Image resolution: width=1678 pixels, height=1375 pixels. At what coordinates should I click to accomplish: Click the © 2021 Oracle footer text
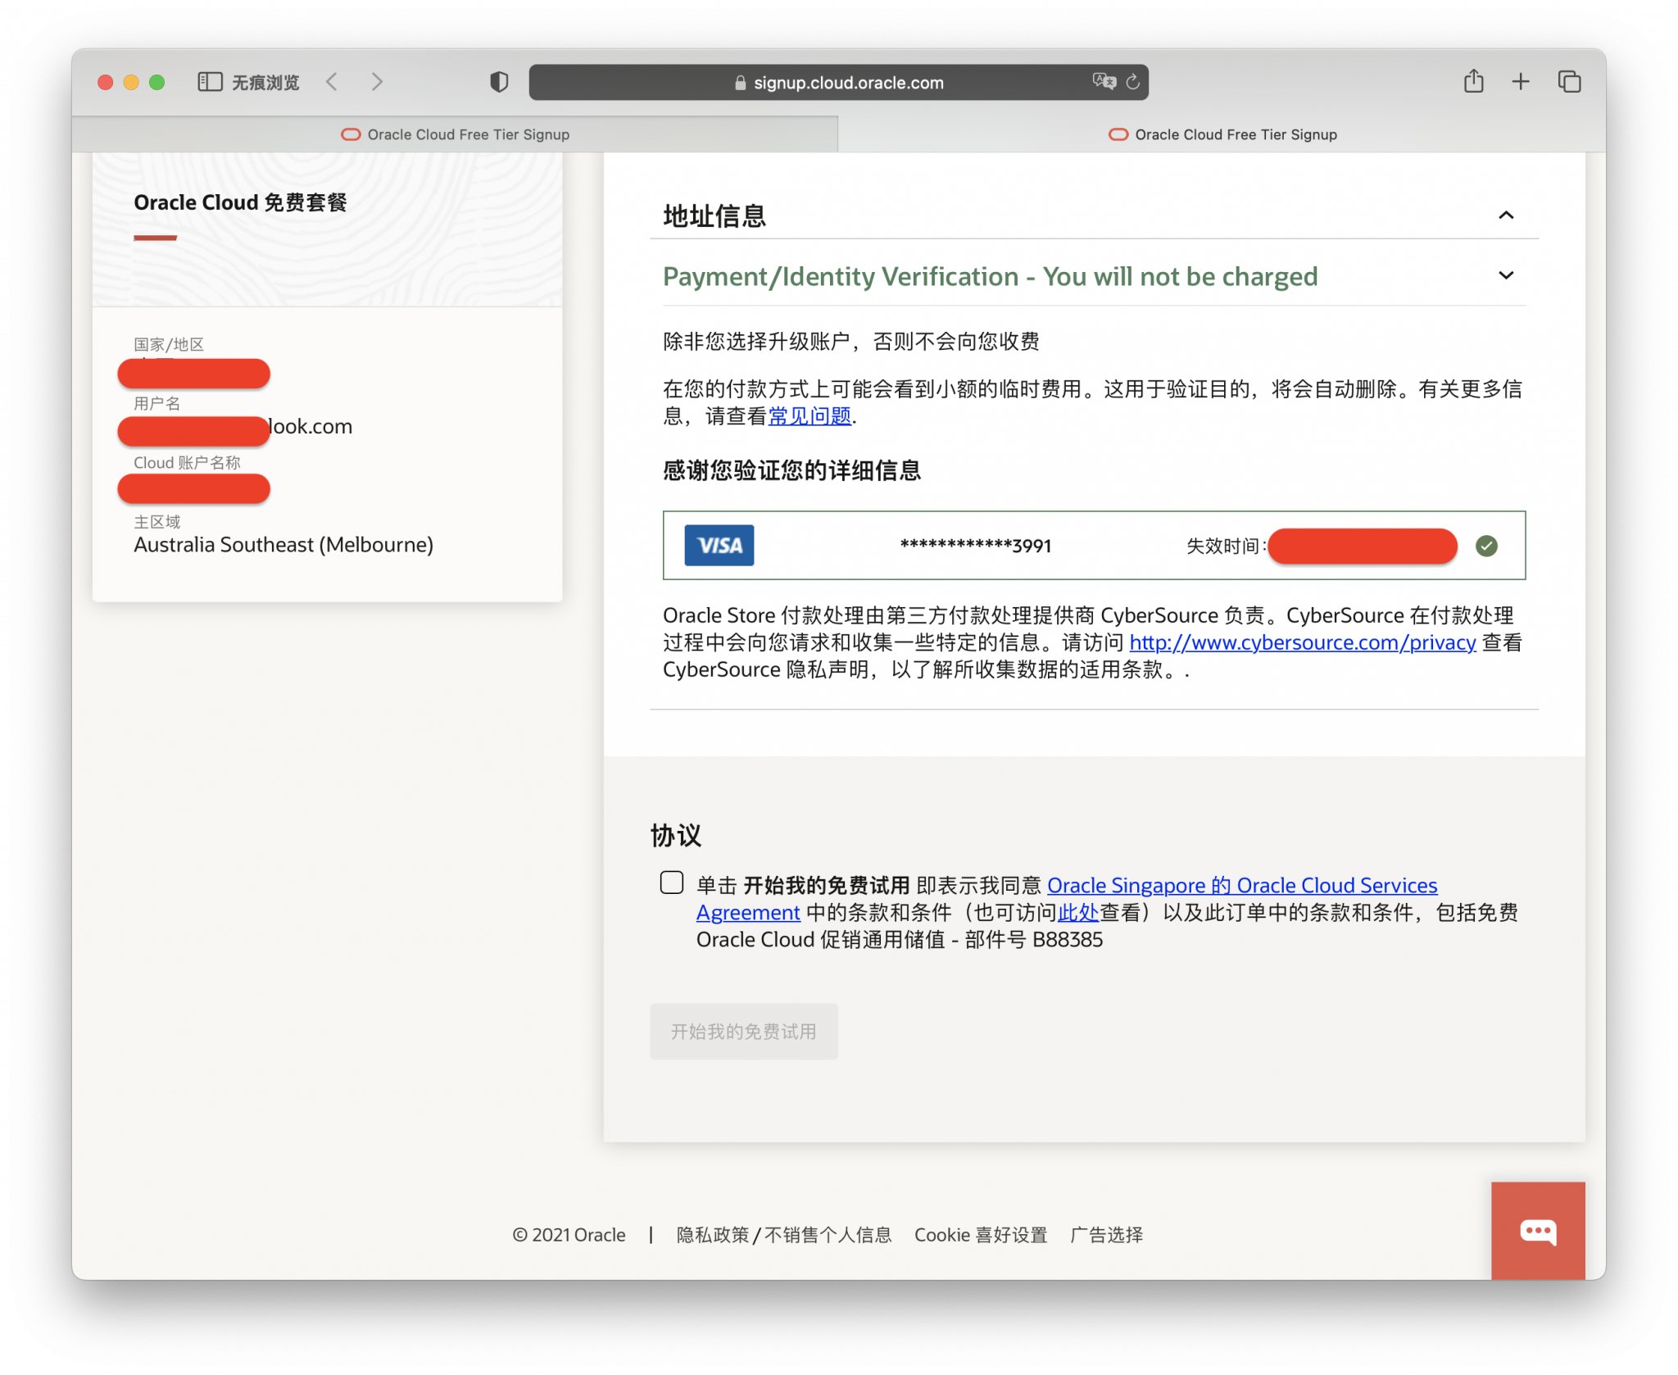tap(569, 1235)
